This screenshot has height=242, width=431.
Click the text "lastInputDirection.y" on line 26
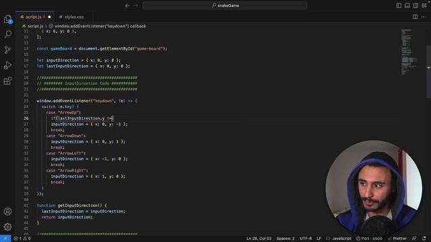pos(81,118)
